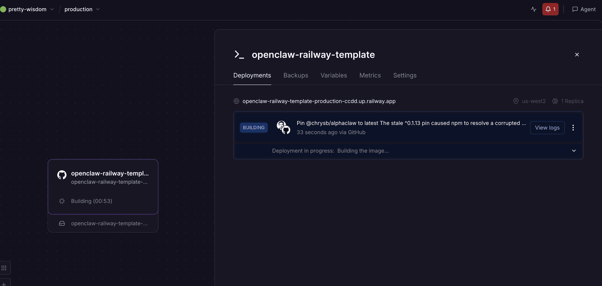Expand the production environment dropdown

click(98, 9)
